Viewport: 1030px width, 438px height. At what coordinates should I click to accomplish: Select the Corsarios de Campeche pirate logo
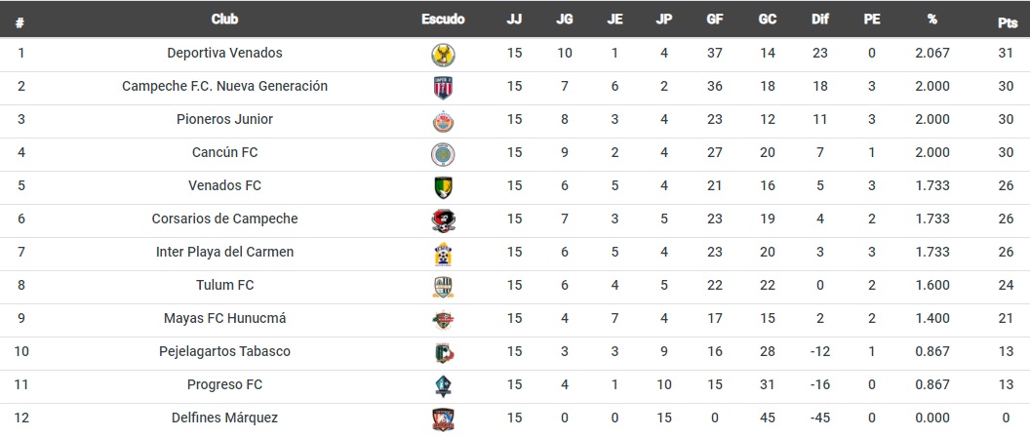pyautogui.click(x=444, y=220)
